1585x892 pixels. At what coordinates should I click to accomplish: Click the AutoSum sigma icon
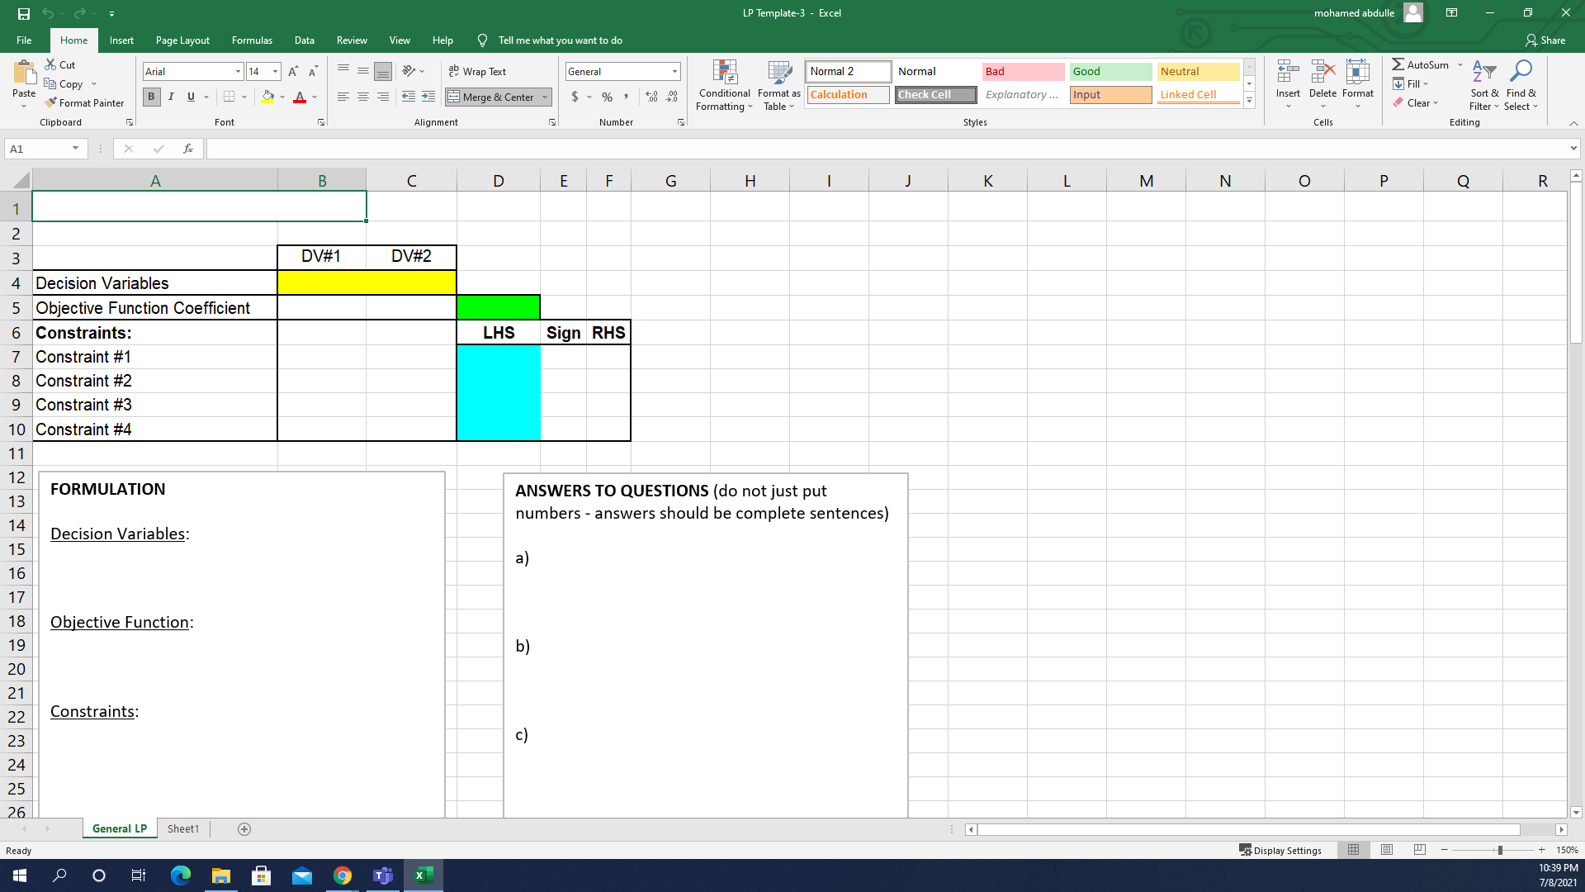1398,64
